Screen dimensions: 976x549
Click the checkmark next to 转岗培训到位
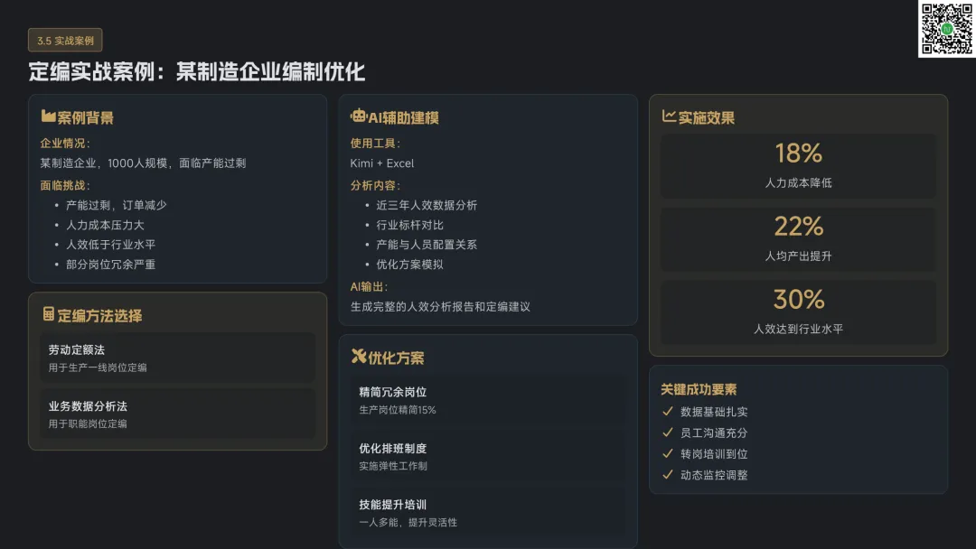click(x=668, y=453)
